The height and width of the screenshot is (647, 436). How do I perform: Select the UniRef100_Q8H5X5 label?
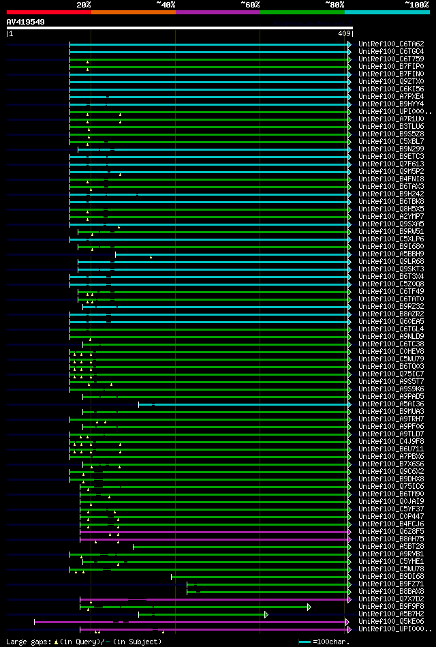point(392,209)
